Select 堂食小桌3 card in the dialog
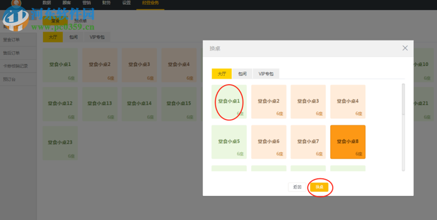437x220 pixels. click(x=308, y=102)
